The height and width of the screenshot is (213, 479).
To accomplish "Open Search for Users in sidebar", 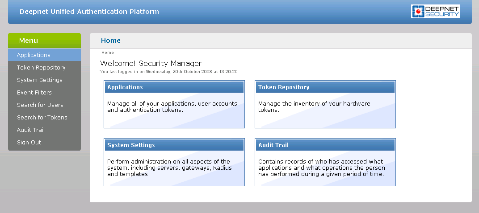I will 40,105.
